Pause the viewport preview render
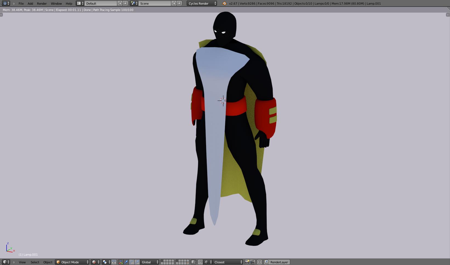Image resolution: width=450 pixels, height=265 pixels. [x=259, y=262]
